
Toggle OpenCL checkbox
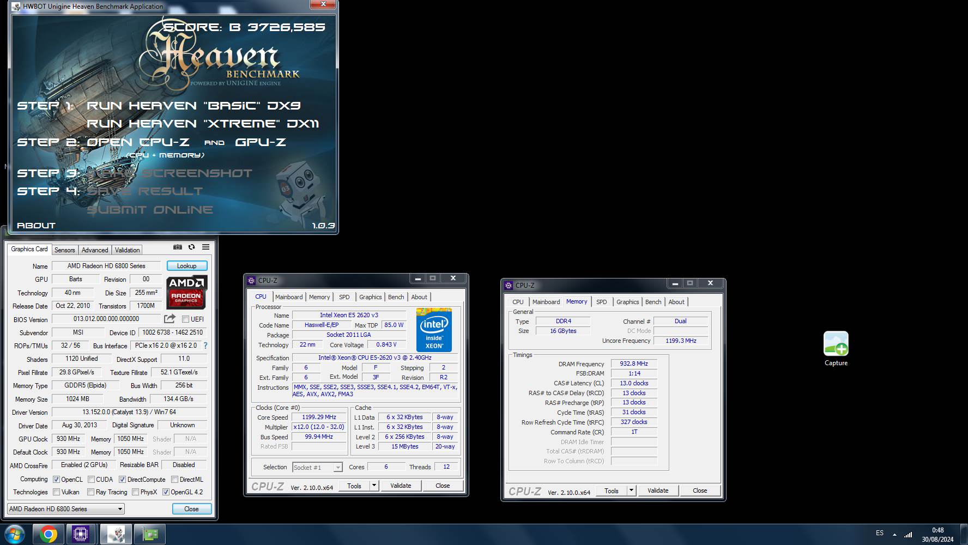(x=56, y=480)
